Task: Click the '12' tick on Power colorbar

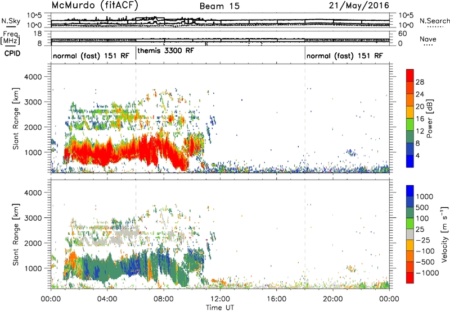Action: 420,131
